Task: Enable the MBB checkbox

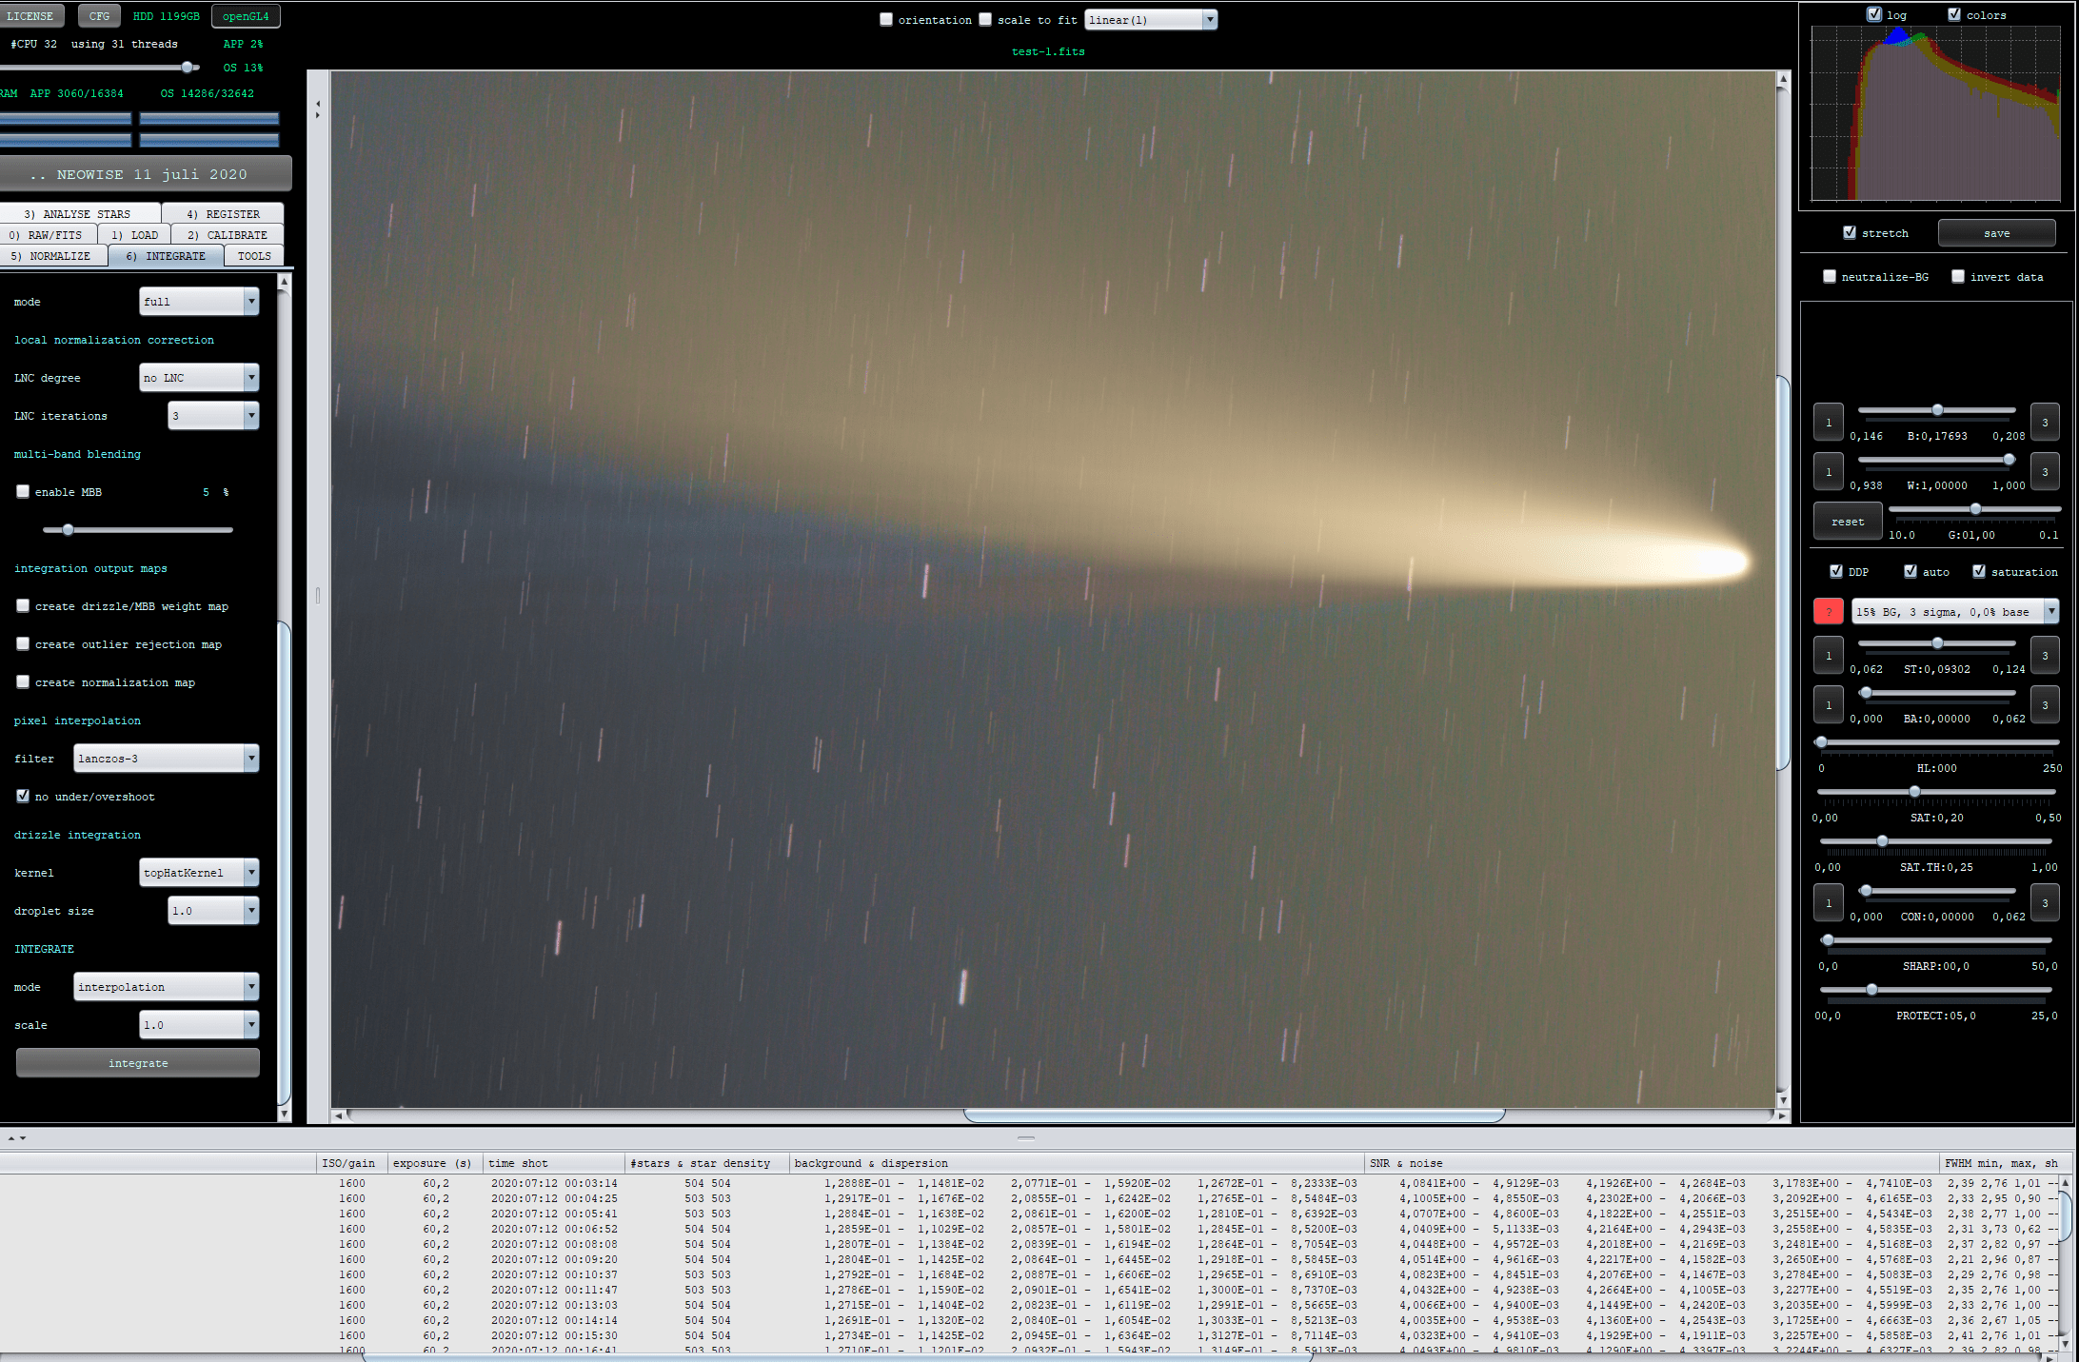Action: click(23, 492)
